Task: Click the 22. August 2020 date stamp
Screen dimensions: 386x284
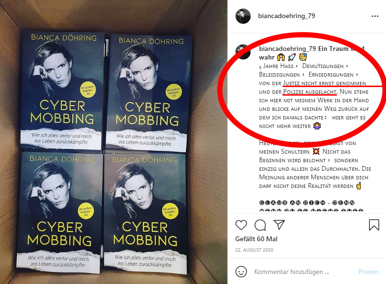Action: point(254,250)
